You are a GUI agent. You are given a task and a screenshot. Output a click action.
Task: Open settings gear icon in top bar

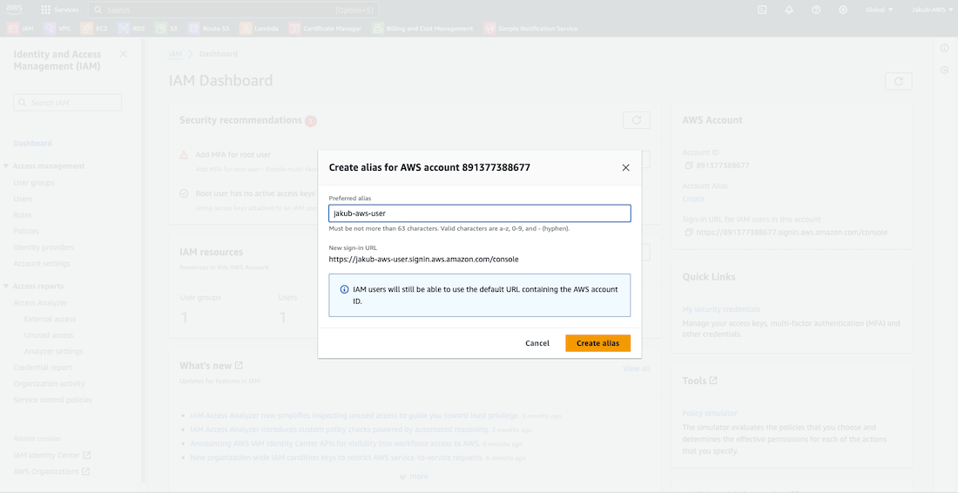(x=842, y=10)
